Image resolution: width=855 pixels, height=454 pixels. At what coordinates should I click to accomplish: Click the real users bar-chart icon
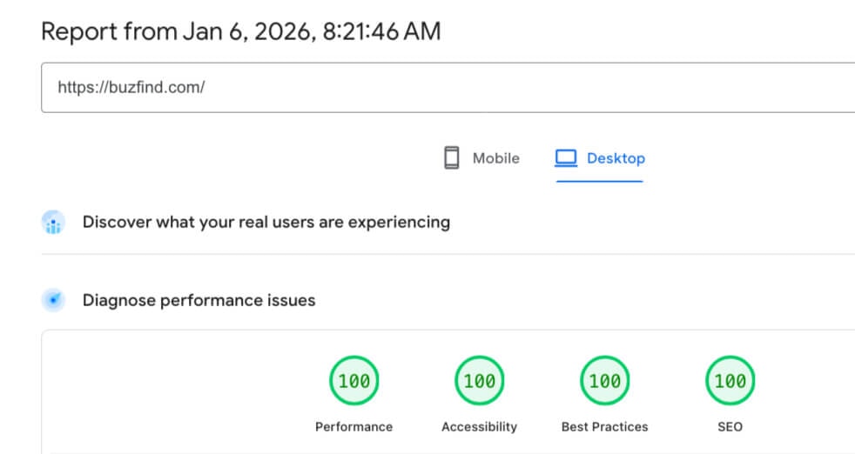point(53,223)
